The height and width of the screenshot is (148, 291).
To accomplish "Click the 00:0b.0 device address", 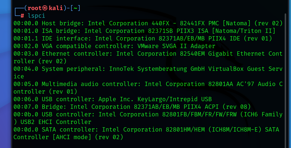I will (x=26, y=114).
